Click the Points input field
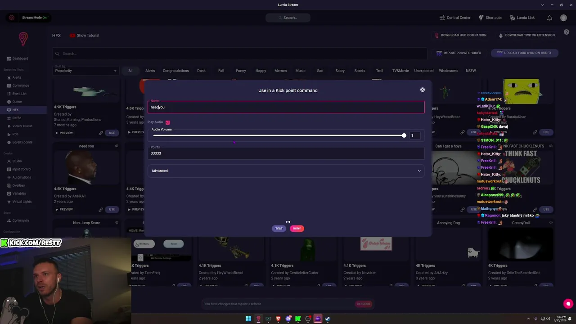 286,153
